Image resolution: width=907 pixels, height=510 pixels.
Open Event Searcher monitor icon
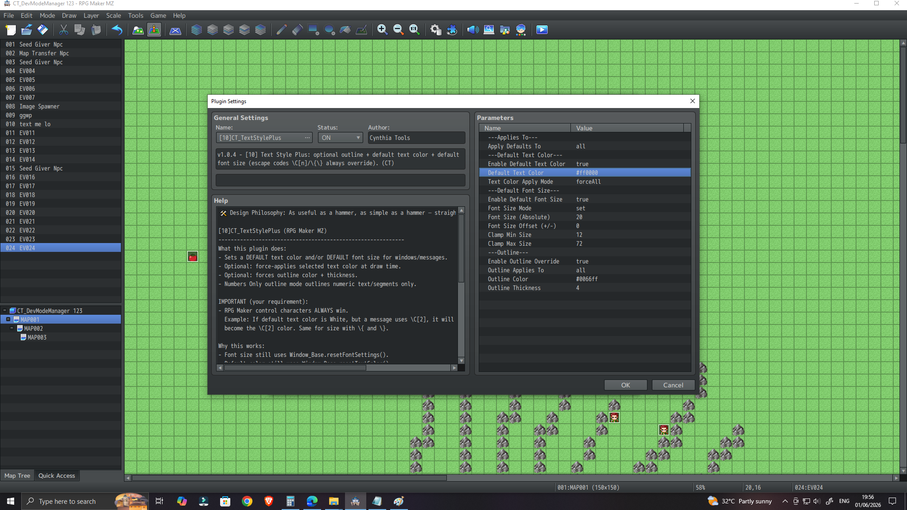pos(489,30)
